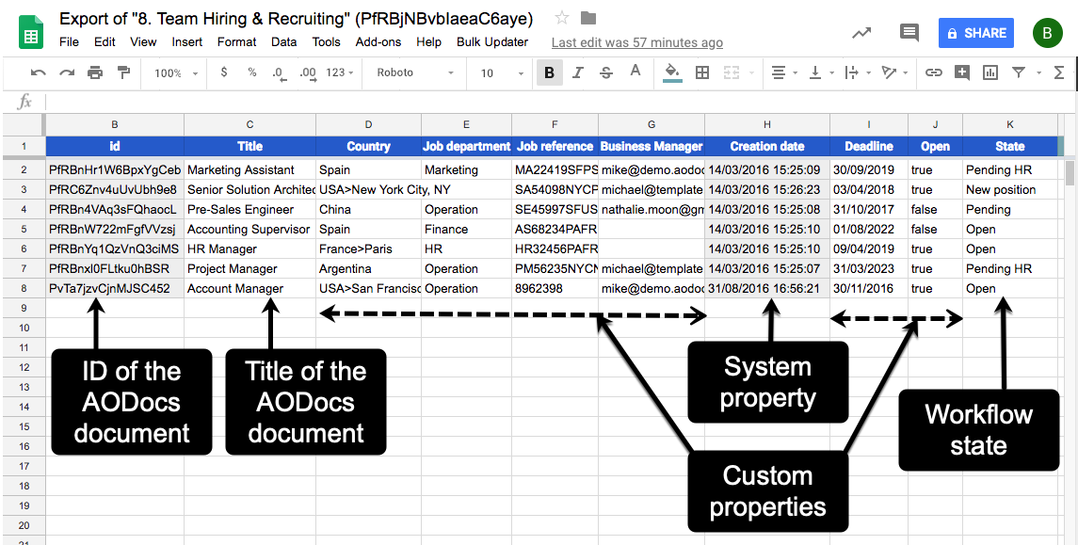Open the Bulk Updater menu
The width and height of the screenshot is (1078, 545).
[x=492, y=42]
